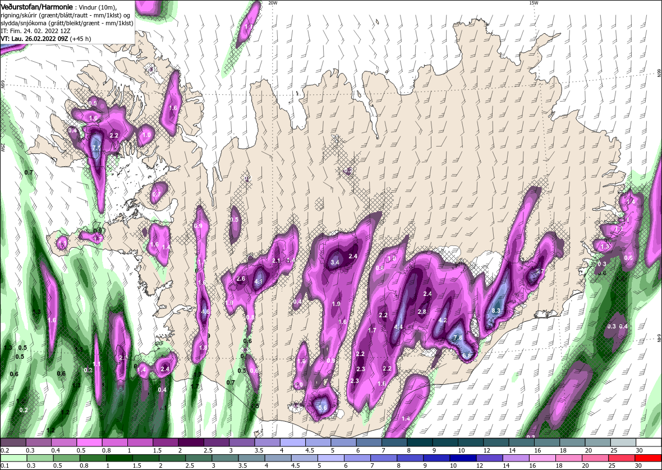Viewport: 662px width, 470px height.
Task: Click the 4.1 precipitation value on the map
Action: pyautogui.click(x=259, y=281)
